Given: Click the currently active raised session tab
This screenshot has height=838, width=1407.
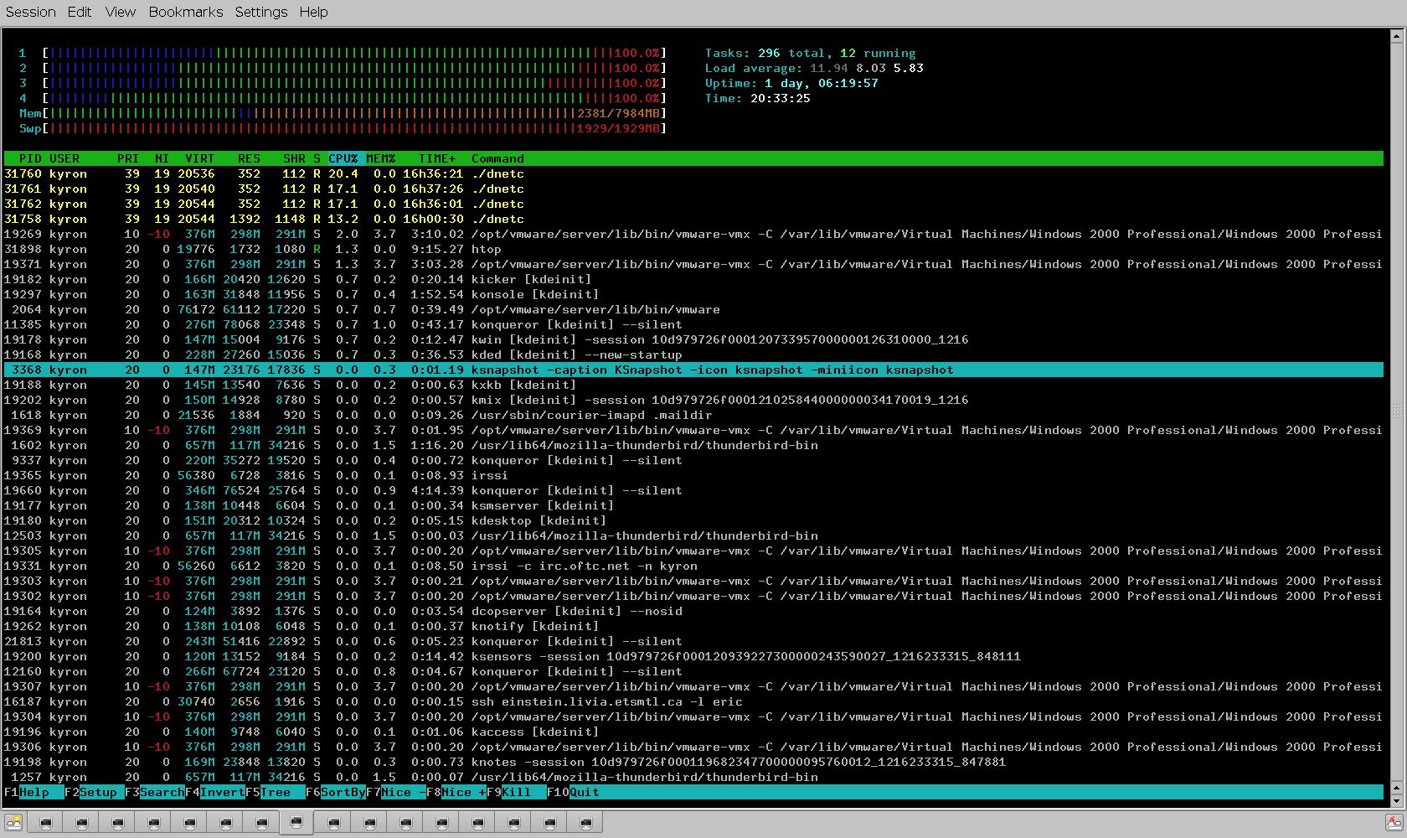Looking at the screenshot, I should 296,822.
